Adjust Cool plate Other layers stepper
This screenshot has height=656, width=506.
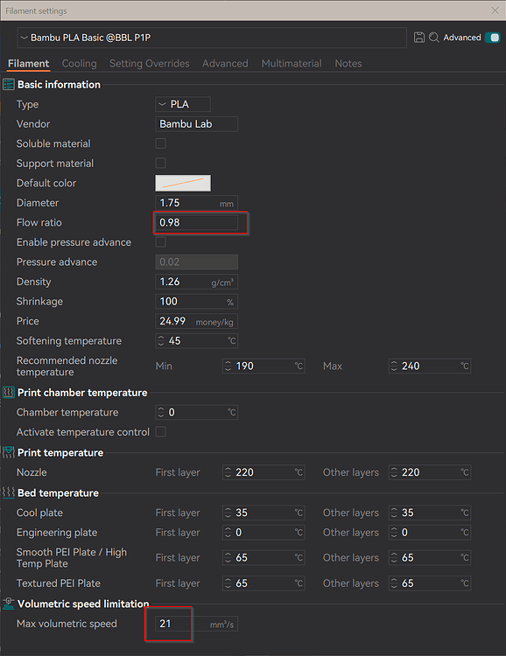pyautogui.click(x=394, y=513)
